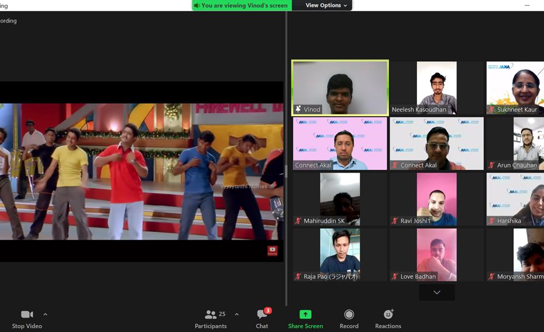Screen dimensions: 544x332
Task: Click the green Share Screen icon
Action: click(305, 314)
